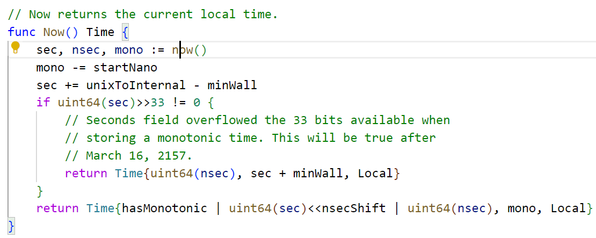Click Local in the final return statement

pyautogui.click(x=568, y=208)
